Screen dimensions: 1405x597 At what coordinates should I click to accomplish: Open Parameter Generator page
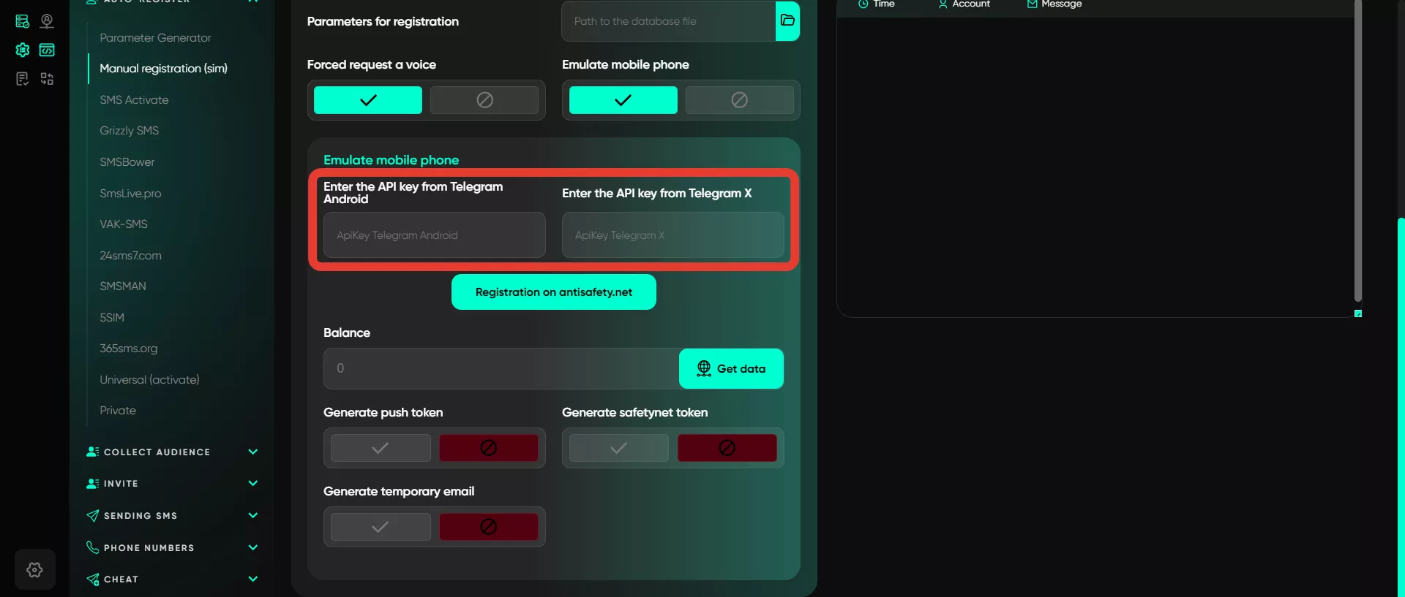155,37
